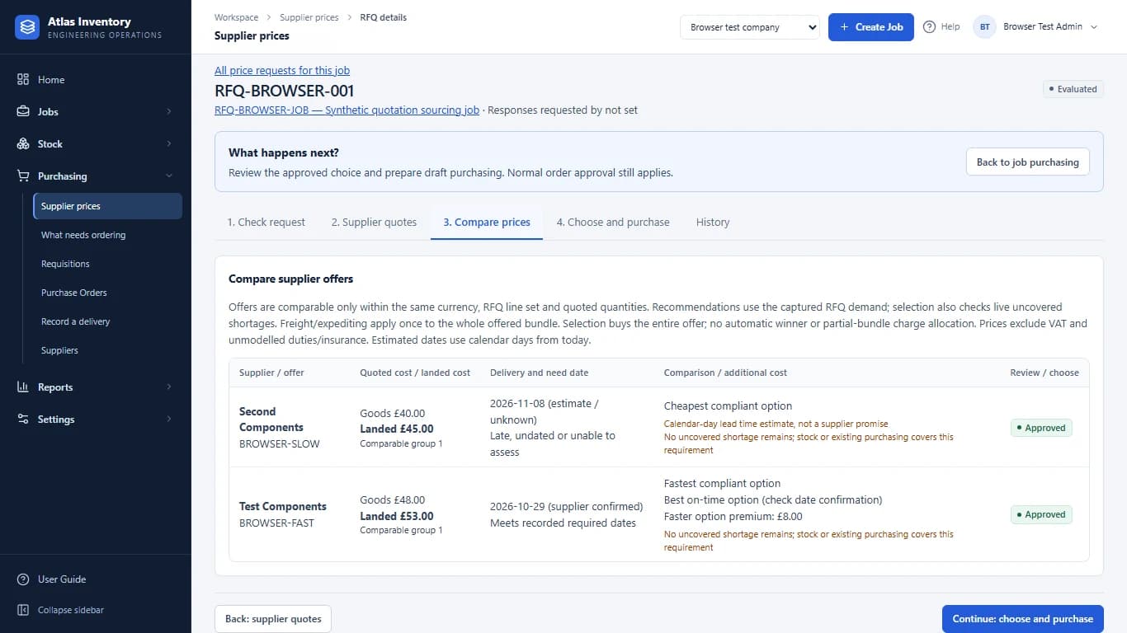Go to Purchase Orders in sidebar
This screenshot has width=1127, height=633.
click(x=107, y=293)
